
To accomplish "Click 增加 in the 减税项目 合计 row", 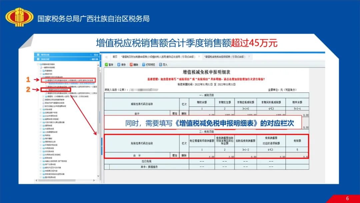I will tap(175, 114).
